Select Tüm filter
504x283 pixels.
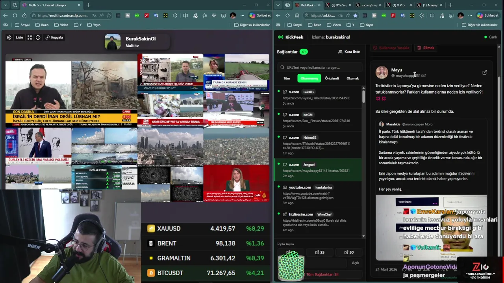click(287, 78)
